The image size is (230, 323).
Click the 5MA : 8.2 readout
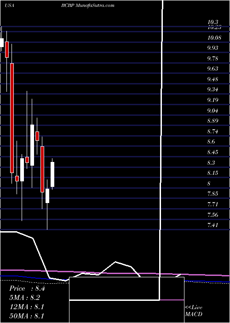click(25, 298)
